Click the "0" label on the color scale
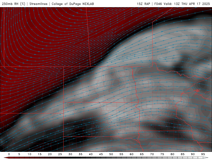Viewport: 212px width, 159px height. click(x=9, y=154)
